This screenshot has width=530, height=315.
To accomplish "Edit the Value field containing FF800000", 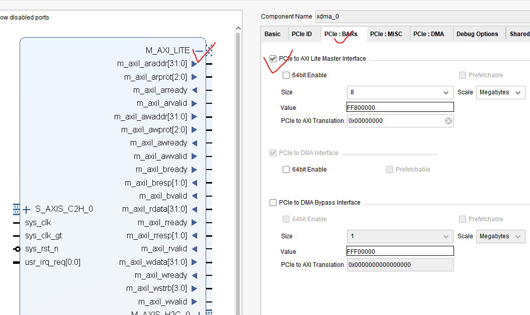I will click(400, 107).
